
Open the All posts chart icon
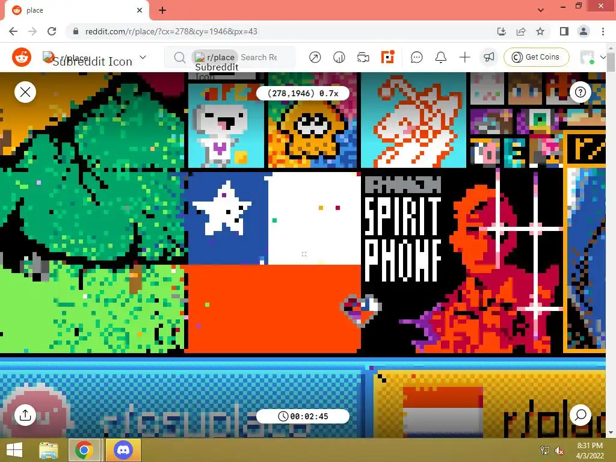[339, 57]
